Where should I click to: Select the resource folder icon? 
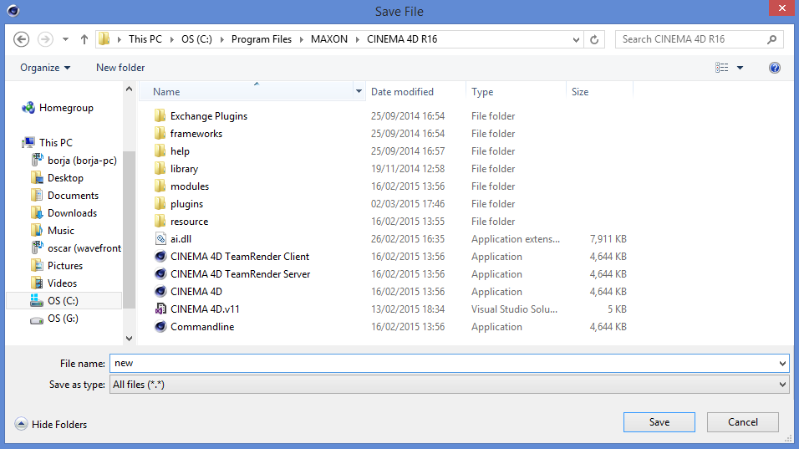(160, 222)
